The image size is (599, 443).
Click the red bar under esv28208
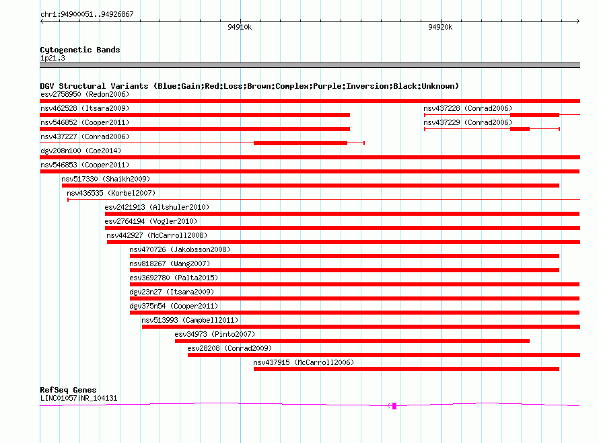pyautogui.click(x=384, y=355)
